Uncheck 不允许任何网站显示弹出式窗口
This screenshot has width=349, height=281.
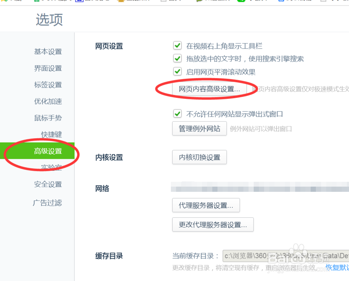177,114
